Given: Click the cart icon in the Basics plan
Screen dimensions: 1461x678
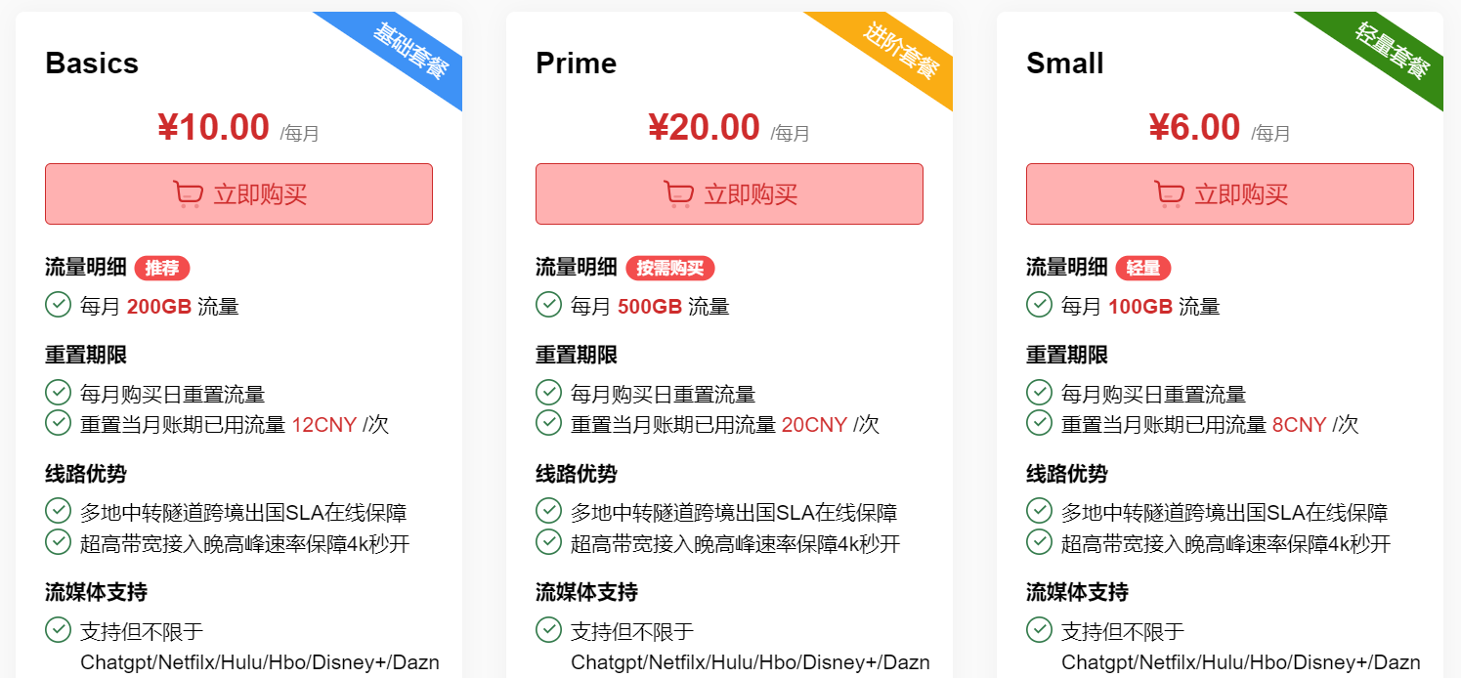Looking at the screenshot, I should [x=188, y=194].
